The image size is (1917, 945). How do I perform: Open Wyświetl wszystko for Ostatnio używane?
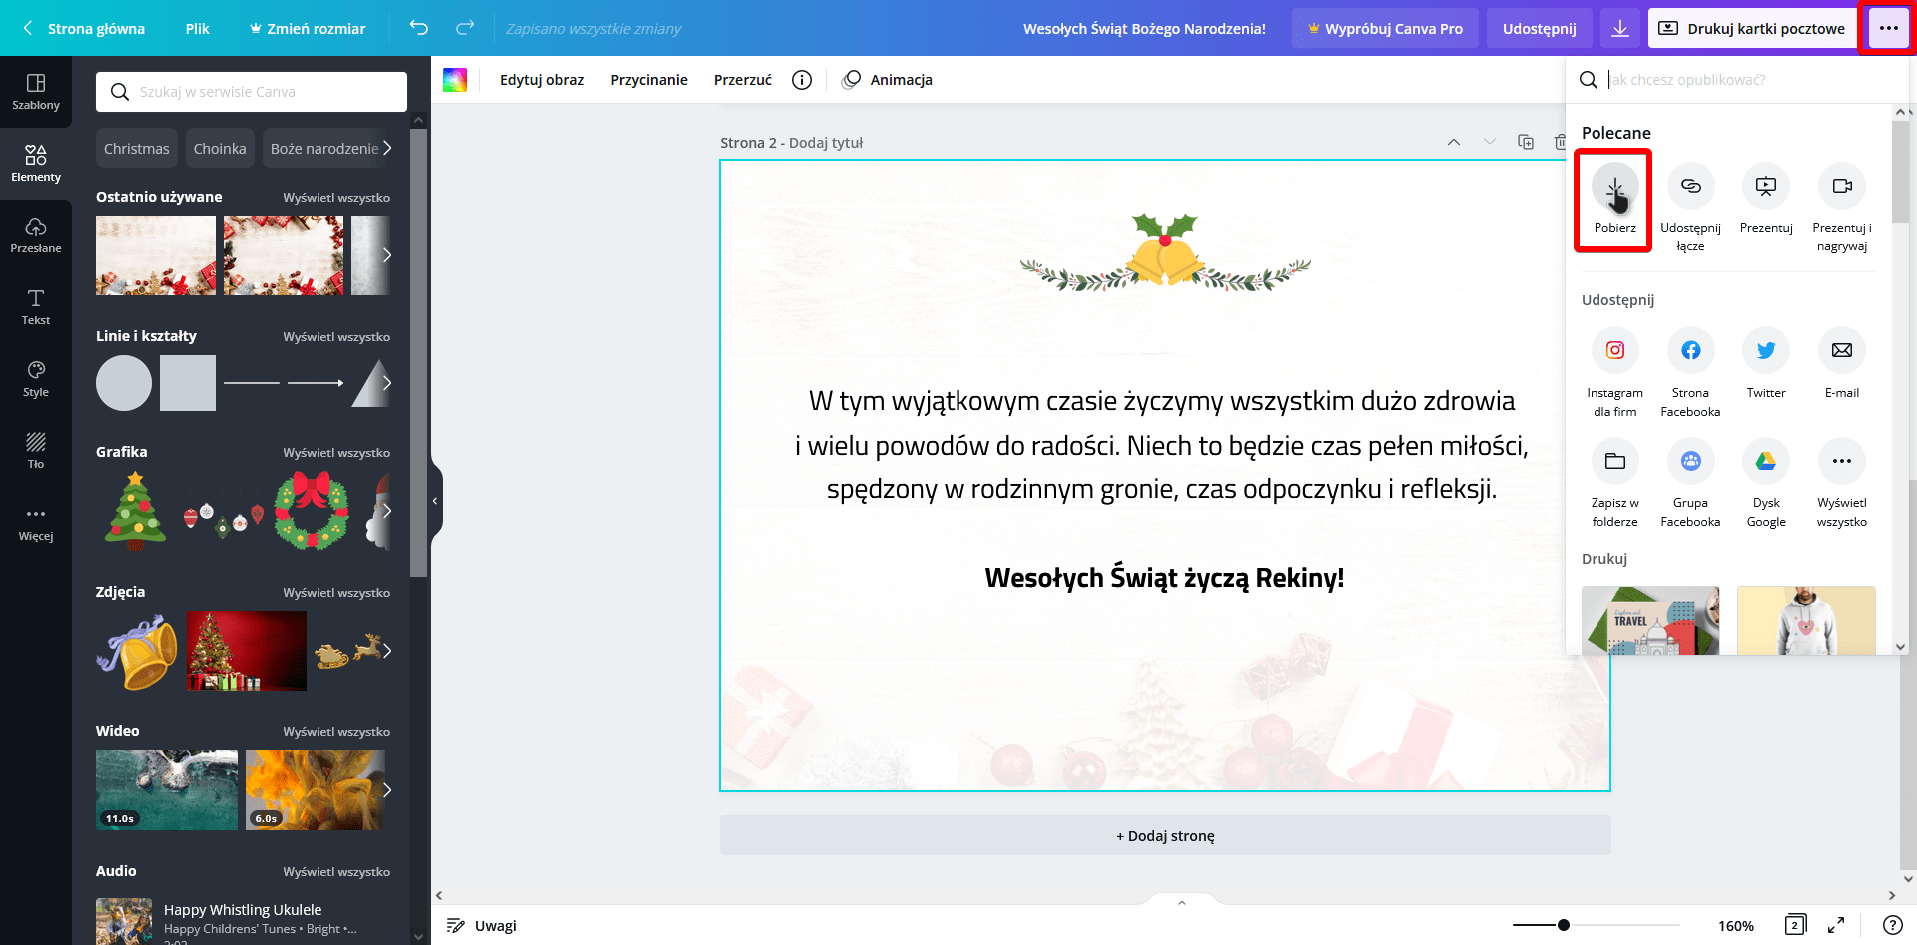point(336,198)
